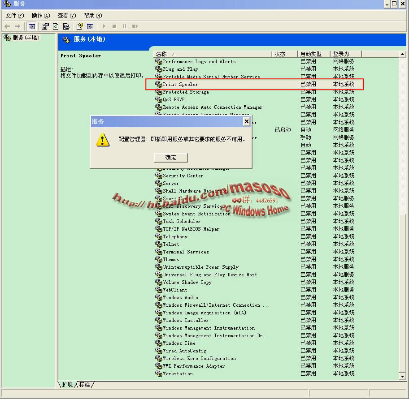This screenshot has width=409, height=399.
Task: Sort by the 登录为 column header
Action: coord(346,54)
